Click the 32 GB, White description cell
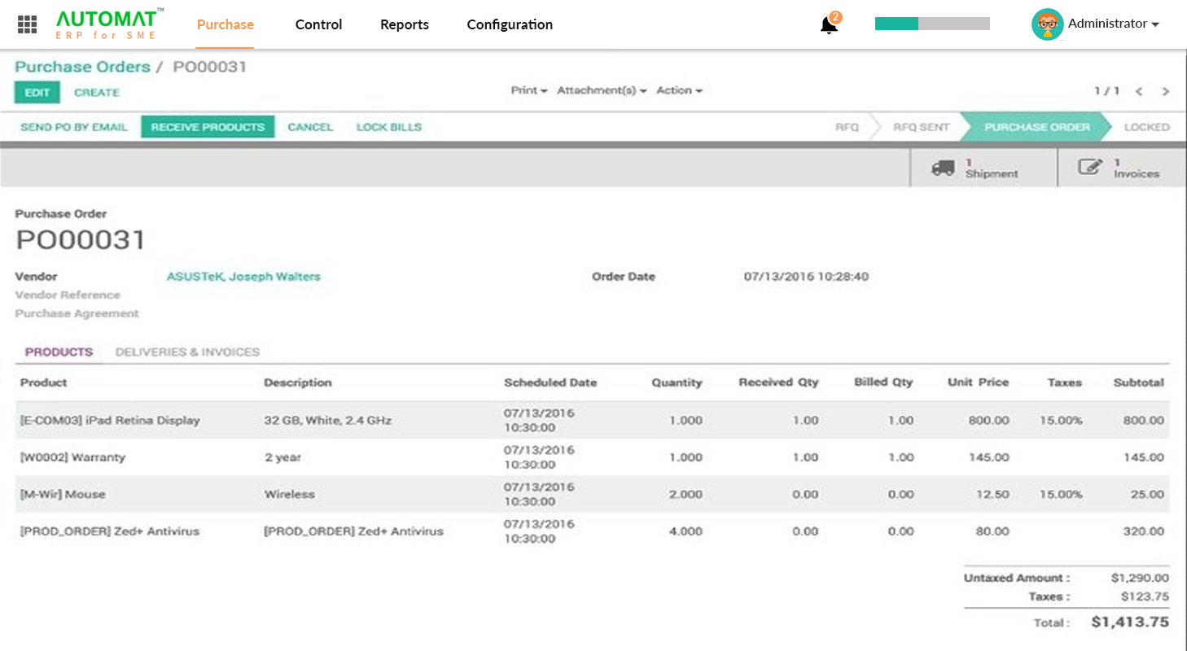 click(328, 421)
